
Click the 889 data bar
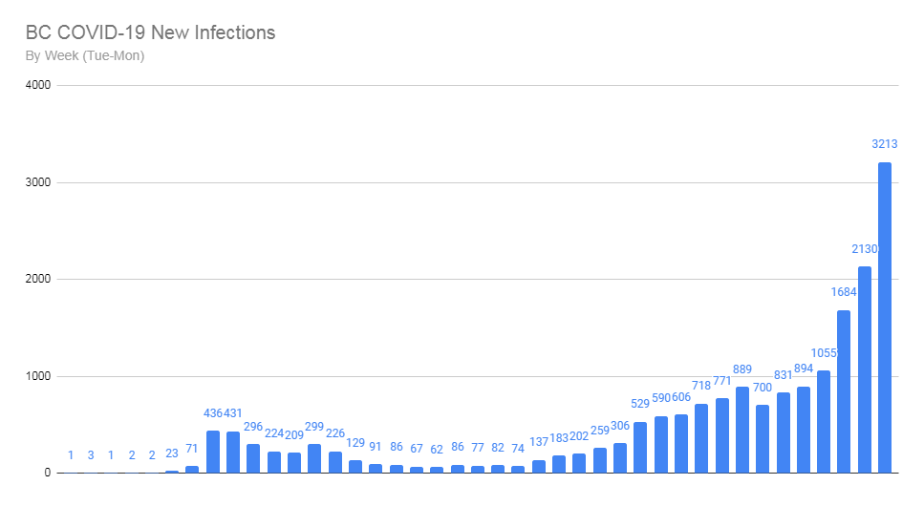pos(742,430)
